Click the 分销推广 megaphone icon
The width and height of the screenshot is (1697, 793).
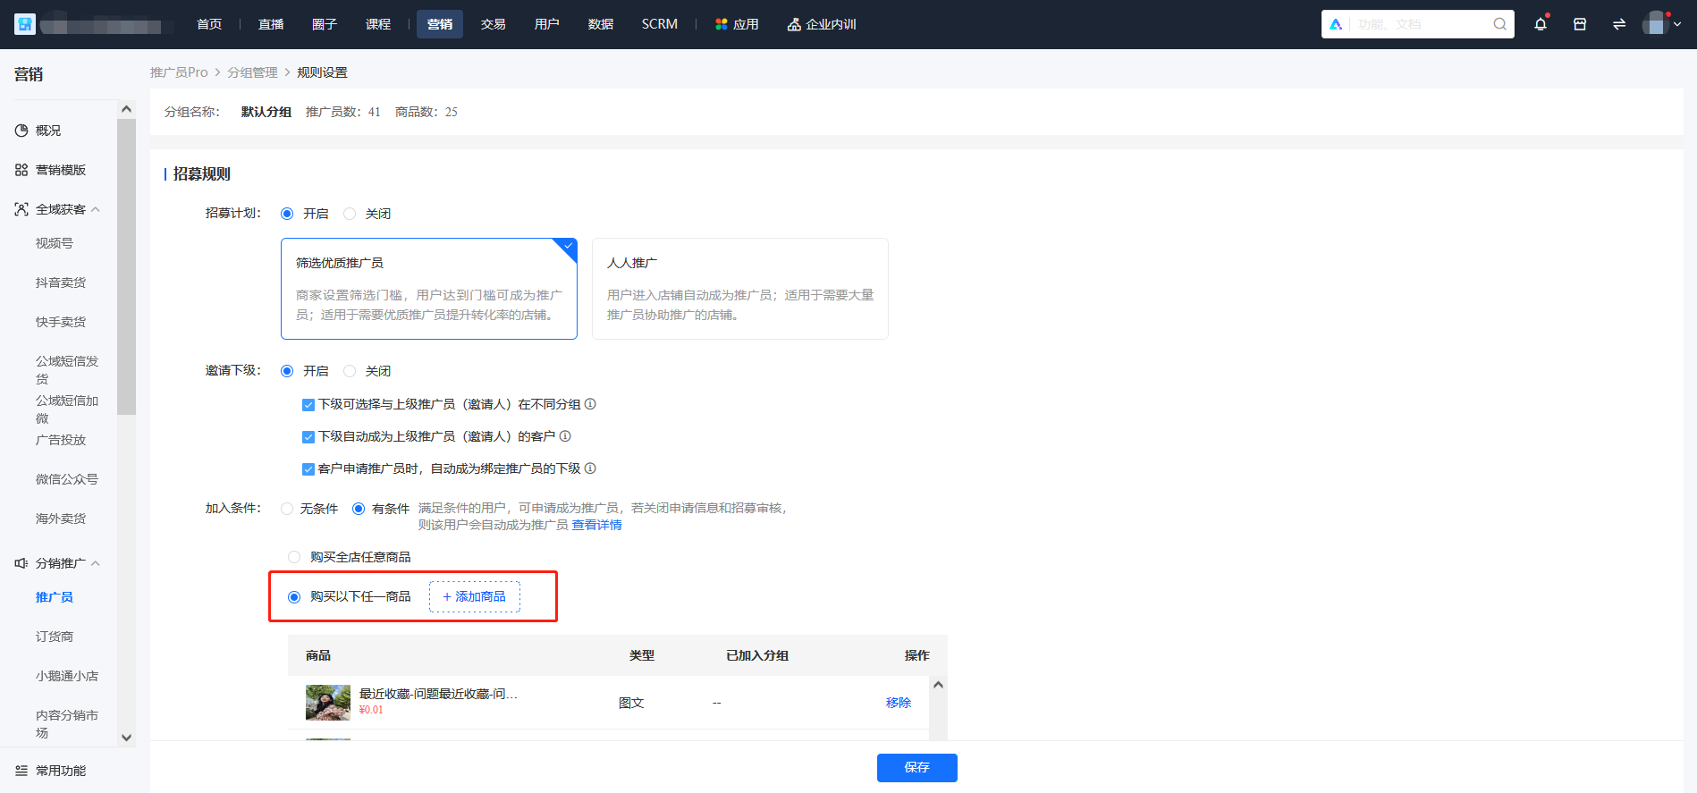click(x=21, y=563)
